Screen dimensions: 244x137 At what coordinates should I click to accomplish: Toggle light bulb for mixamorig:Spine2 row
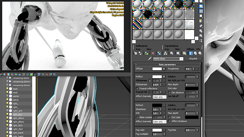pos(7,85)
